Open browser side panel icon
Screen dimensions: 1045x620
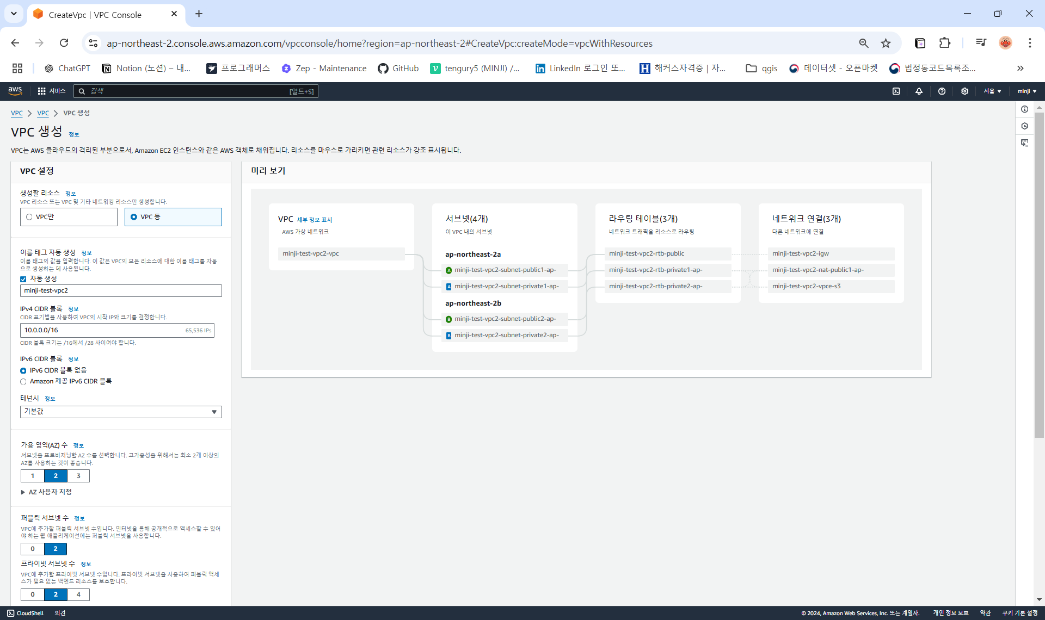point(920,43)
